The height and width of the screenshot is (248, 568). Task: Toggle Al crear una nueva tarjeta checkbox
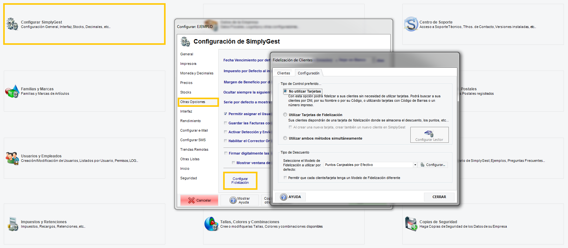tap(290, 127)
